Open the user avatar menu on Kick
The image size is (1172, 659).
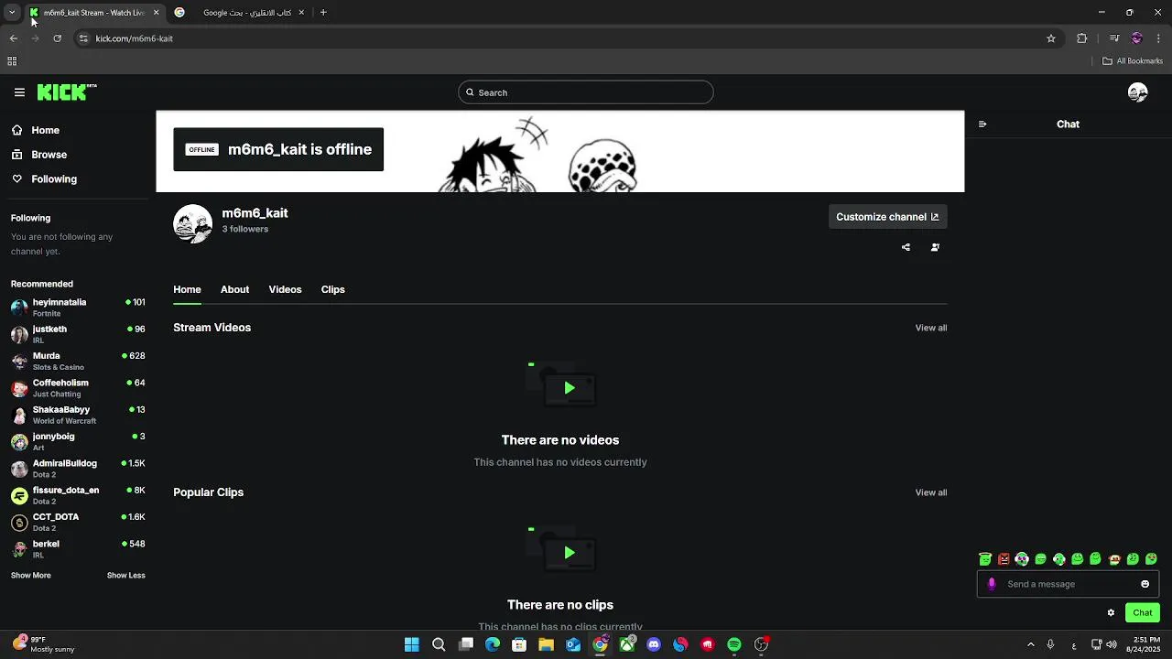[x=1138, y=92]
